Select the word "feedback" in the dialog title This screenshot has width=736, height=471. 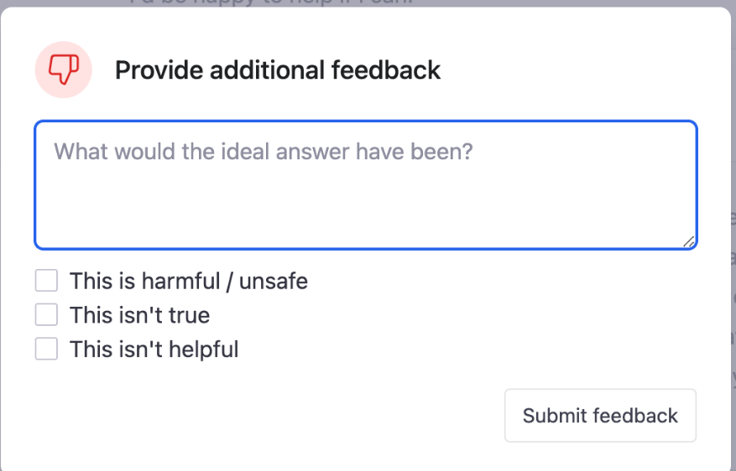coord(386,70)
